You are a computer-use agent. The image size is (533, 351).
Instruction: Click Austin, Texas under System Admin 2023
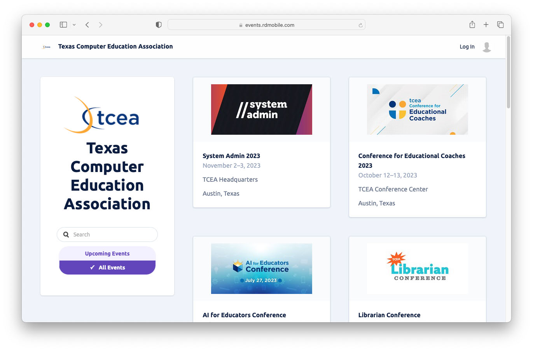(x=221, y=193)
